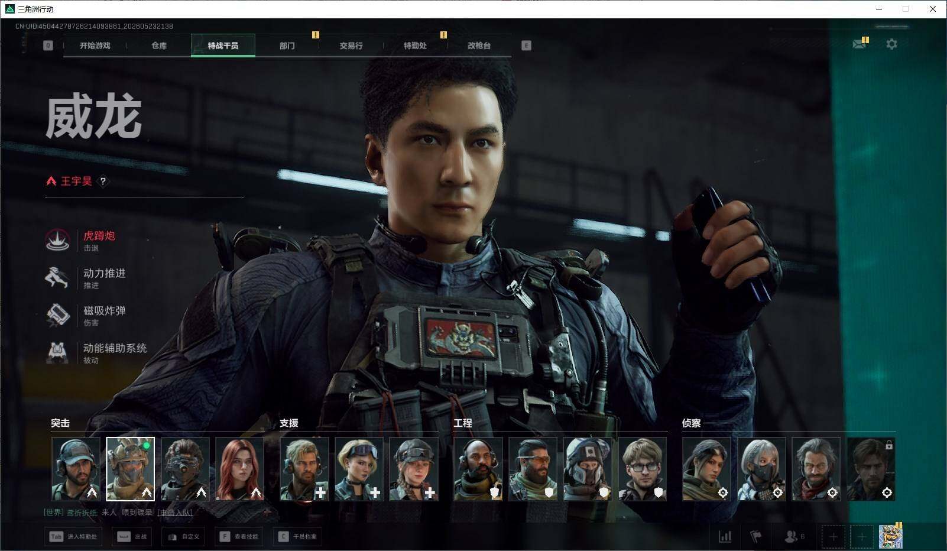Viewport: 947px width, 551px height.
Task: Click the second empty squad slot plus
Action: click(861, 537)
